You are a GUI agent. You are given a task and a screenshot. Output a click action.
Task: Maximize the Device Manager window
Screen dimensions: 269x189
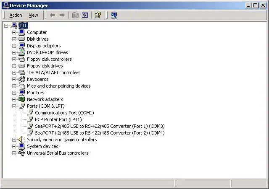click(256, 5)
